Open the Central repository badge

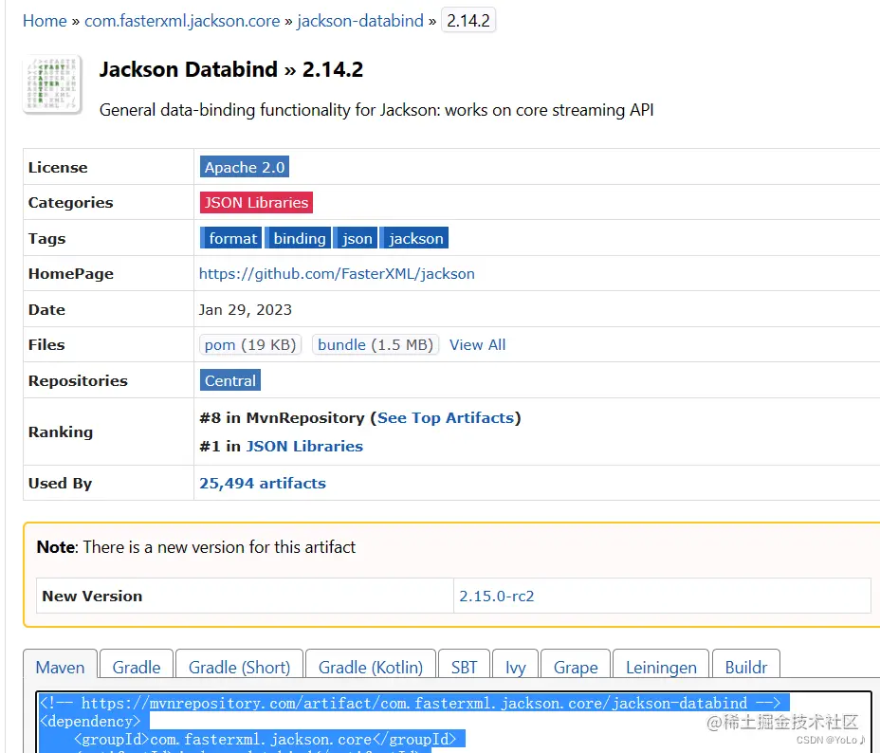tap(230, 380)
